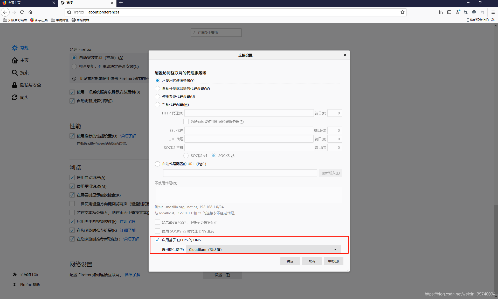498x299 pixels.
Task: Select 使用系统代理设置 radio option
Action: tap(157, 97)
